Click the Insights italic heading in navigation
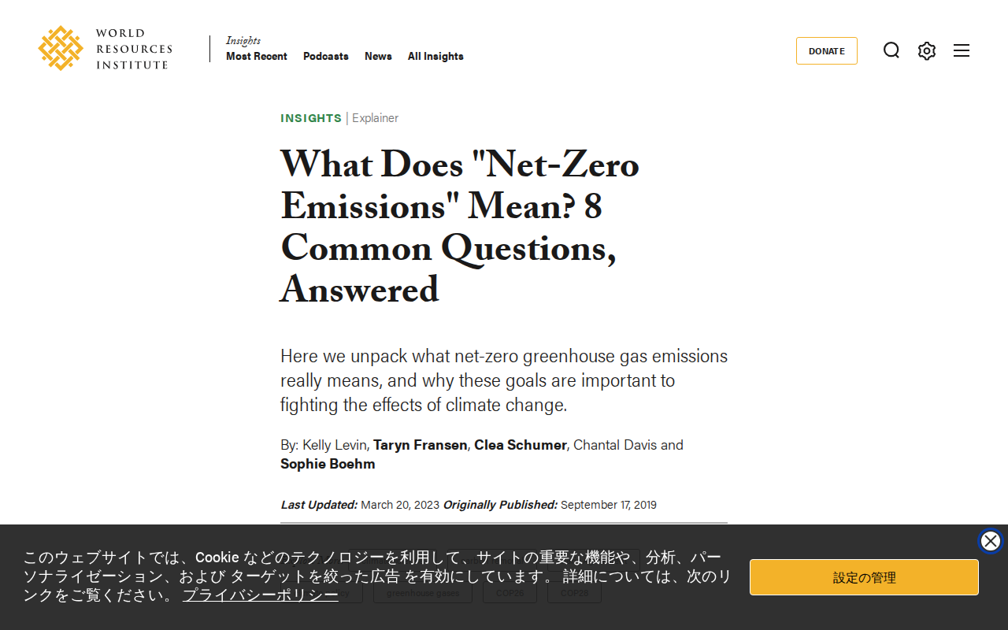Screen dimensions: 1008x630 point(243,41)
